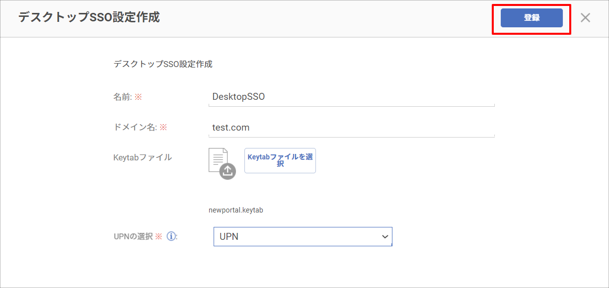Viewport: 609px width, 288px height.
Task: Click the 名前 field label
Action: (x=123, y=97)
